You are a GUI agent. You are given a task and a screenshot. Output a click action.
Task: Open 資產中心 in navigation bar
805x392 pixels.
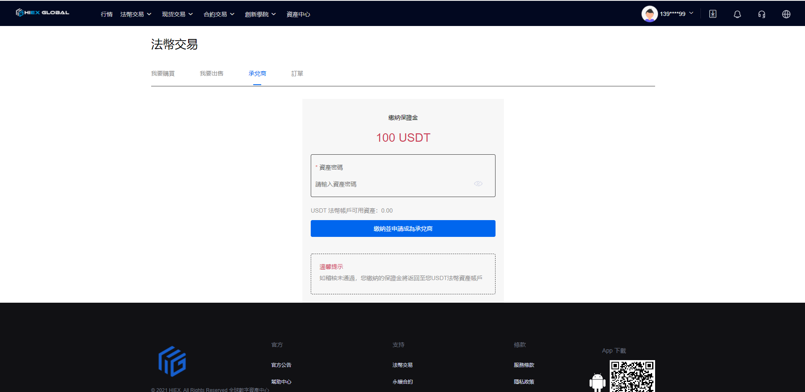pos(298,14)
